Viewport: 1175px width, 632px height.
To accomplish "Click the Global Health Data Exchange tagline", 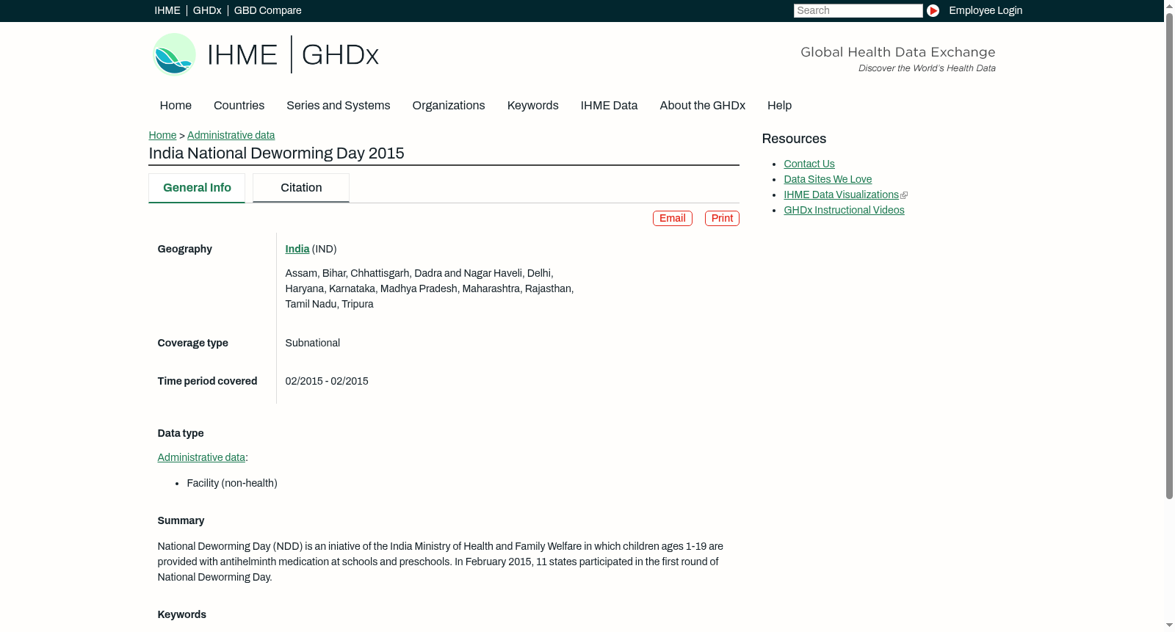I will click(897, 52).
